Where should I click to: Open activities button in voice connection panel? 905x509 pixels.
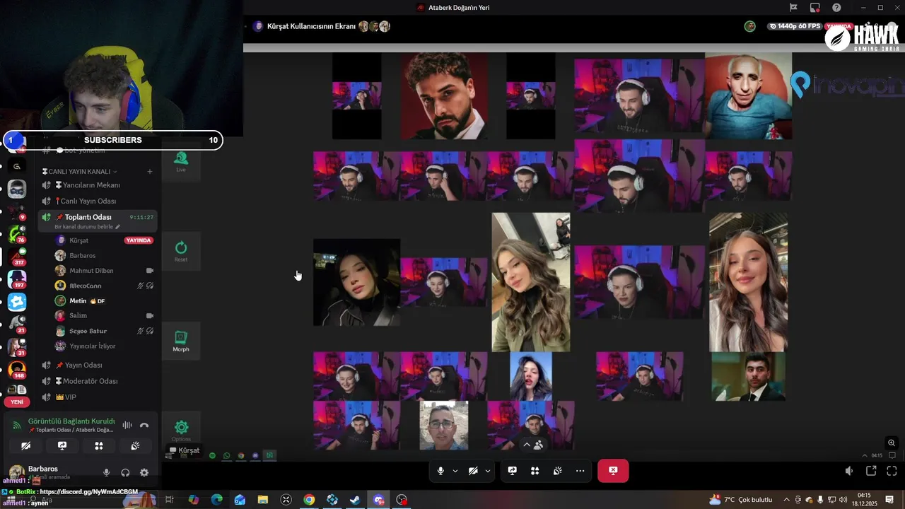pyautogui.click(x=99, y=446)
